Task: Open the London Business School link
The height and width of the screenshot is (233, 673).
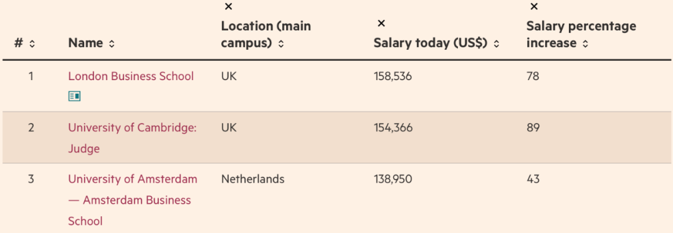Action: tap(131, 76)
